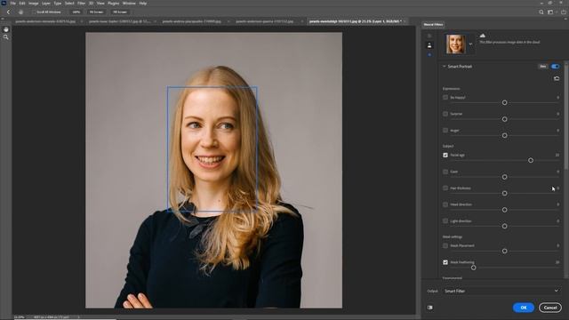This screenshot has height=320, width=569.
Task: Open the workspace layout icon at top right
Action: [x=550, y=12]
